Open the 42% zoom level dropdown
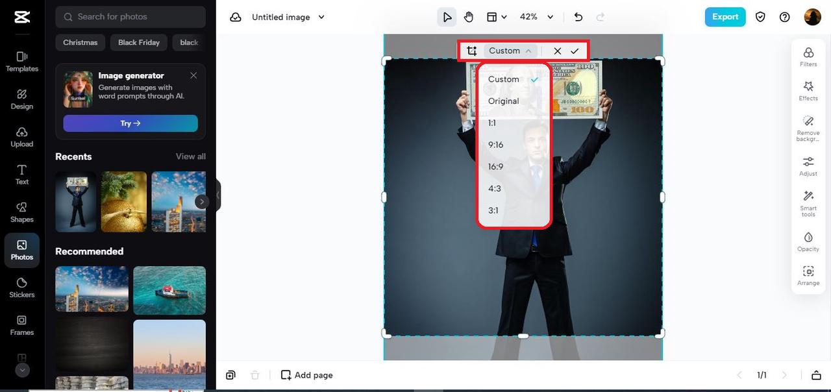The width and height of the screenshot is (831, 392). point(537,17)
